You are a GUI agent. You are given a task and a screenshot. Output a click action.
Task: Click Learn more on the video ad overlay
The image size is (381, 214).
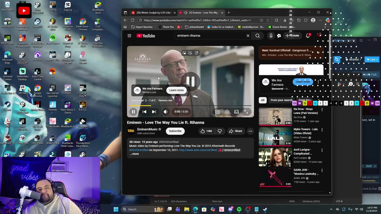(177, 90)
